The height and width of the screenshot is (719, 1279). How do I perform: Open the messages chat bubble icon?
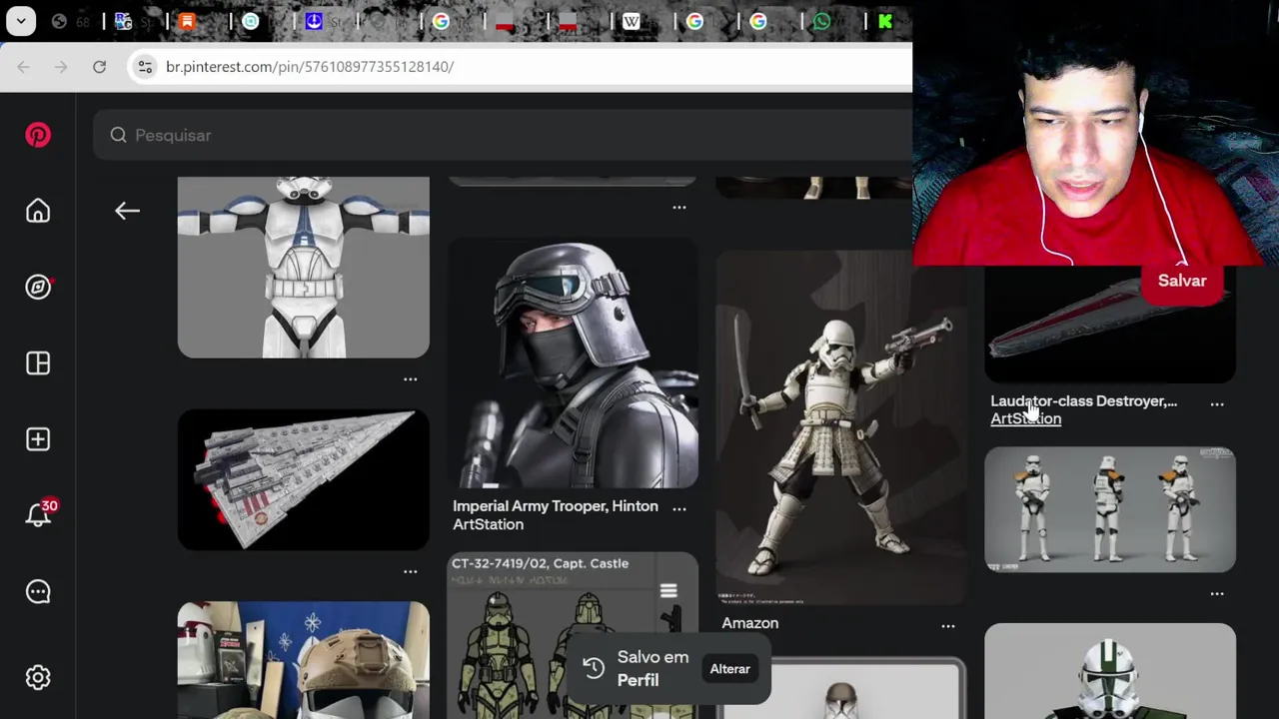click(38, 592)
